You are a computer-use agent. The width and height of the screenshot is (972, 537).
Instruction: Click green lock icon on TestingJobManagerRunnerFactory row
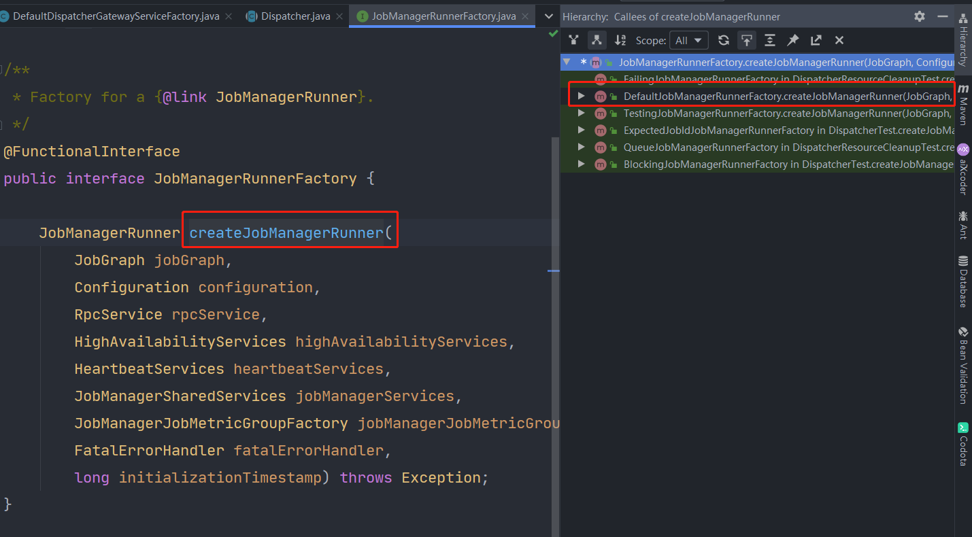tap(614, 114)
